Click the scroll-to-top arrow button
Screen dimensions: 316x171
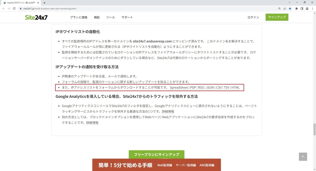[303, 157]
